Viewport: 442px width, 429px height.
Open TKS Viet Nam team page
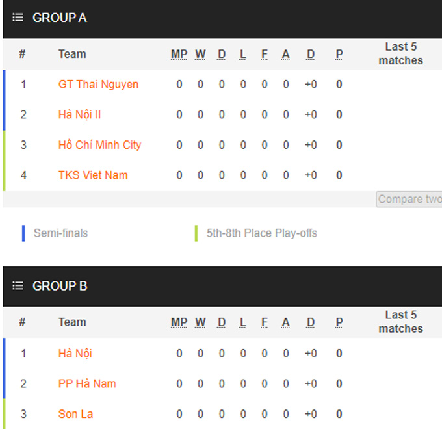click(x=93, y=175)
